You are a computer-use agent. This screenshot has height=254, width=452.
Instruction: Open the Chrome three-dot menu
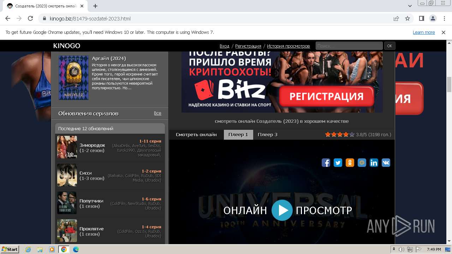click(444, 18)
